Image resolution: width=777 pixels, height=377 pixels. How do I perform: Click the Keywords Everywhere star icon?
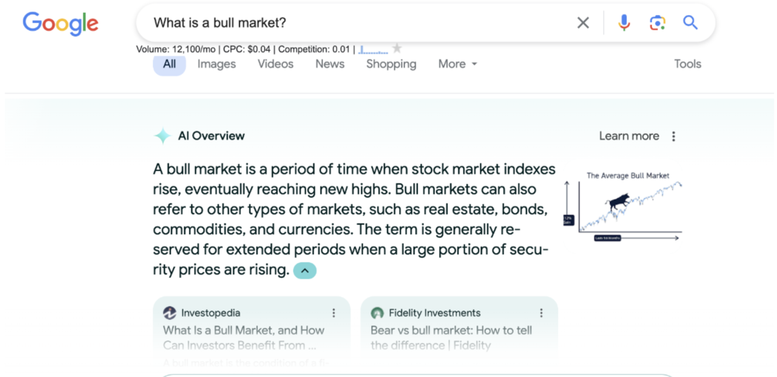pos(397,47)
